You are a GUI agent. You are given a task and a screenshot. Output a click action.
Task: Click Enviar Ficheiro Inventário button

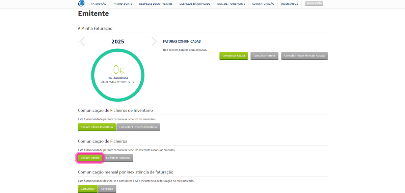pos(97,127)
